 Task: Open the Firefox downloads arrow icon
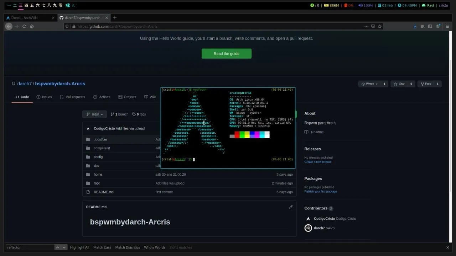[415, 26]
